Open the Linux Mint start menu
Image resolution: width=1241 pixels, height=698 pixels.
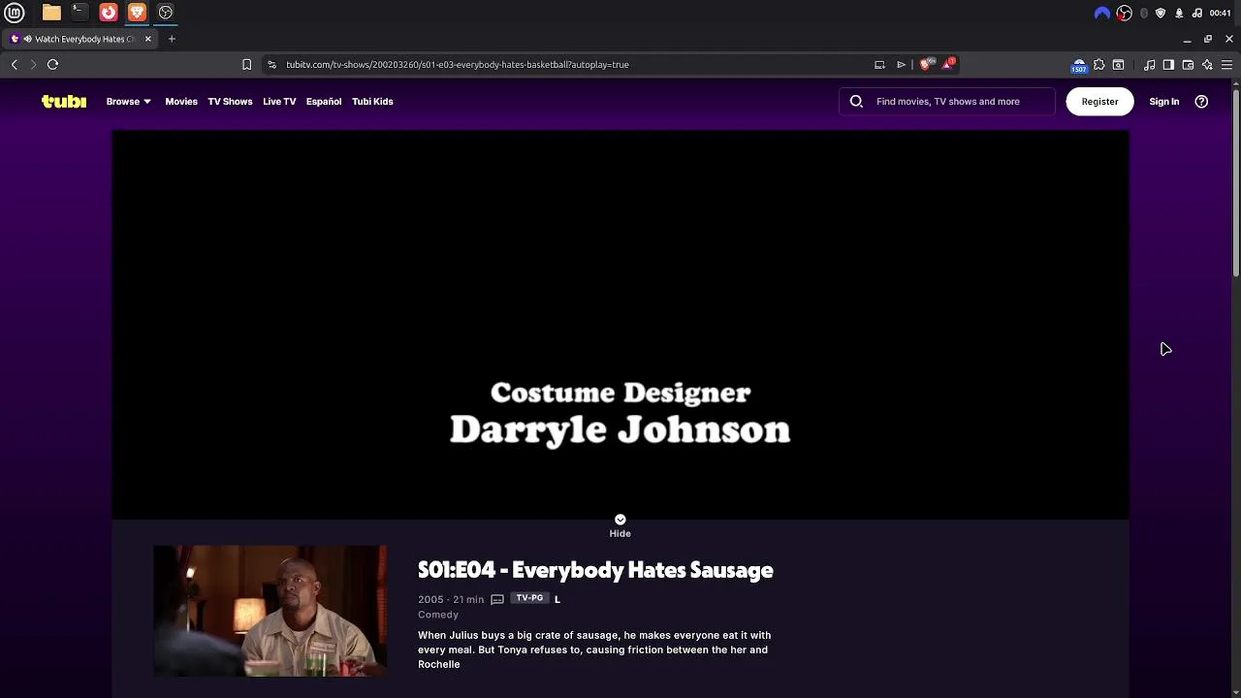15,13
